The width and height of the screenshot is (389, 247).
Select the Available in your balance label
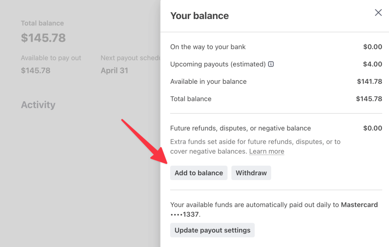click(x=208, y=81)
